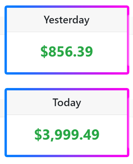The height and width of the screenshot is (164, 133).
Task: Click the Today card's blue left border
Action: click(6, 123)
